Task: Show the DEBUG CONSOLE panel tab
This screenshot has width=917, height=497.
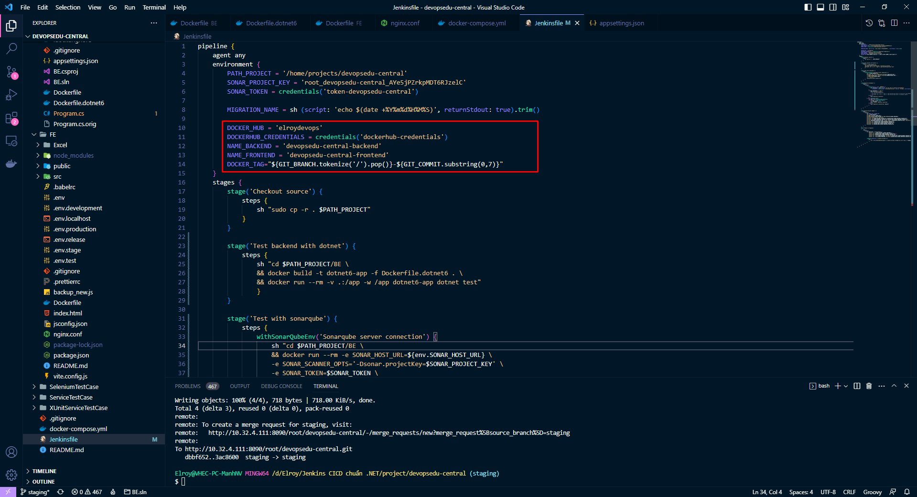Action: [x=281, y=386]
